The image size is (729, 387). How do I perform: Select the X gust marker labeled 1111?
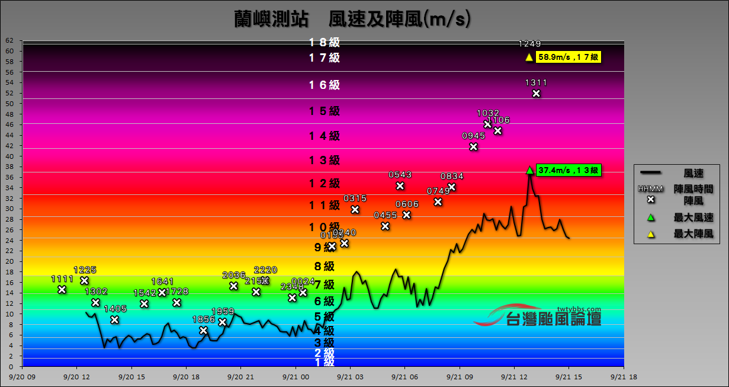click(61, 289)
